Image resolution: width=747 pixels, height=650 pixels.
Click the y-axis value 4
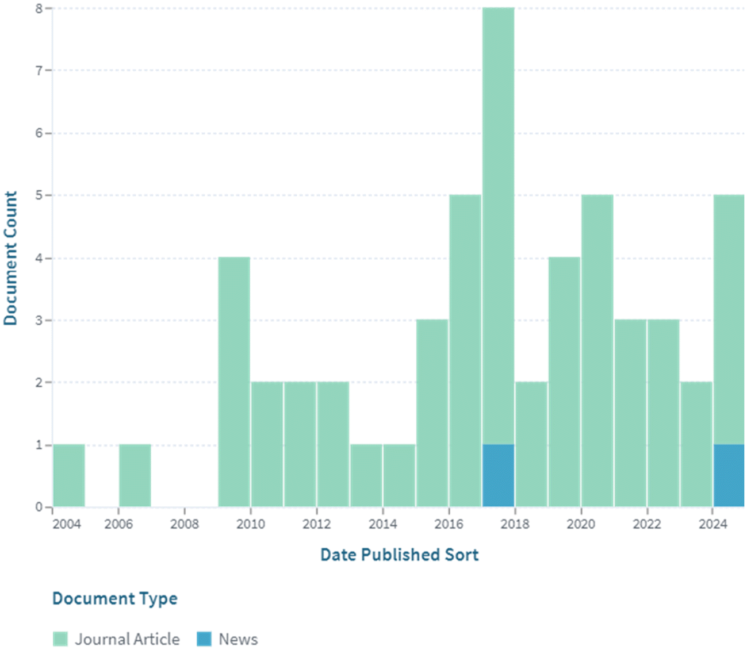point(39,258)
